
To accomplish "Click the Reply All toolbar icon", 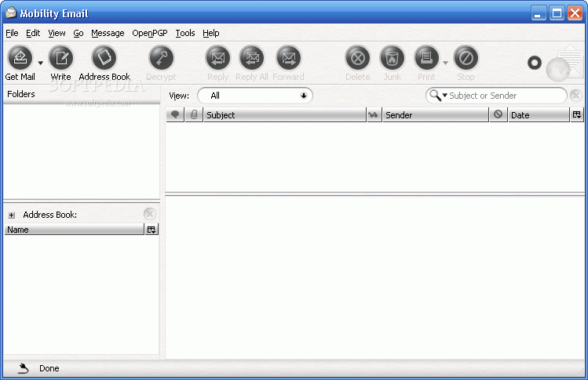I will pyautogui.click(x=252, y=58).
